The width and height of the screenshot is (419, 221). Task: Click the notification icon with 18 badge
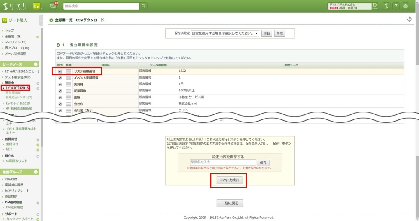tap(53, 6)
